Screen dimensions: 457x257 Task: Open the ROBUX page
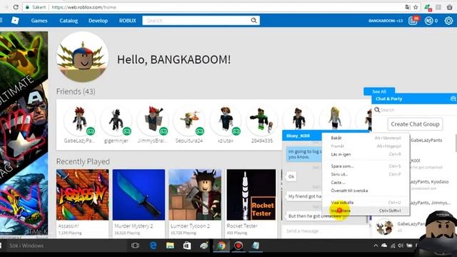pos(128,21)
